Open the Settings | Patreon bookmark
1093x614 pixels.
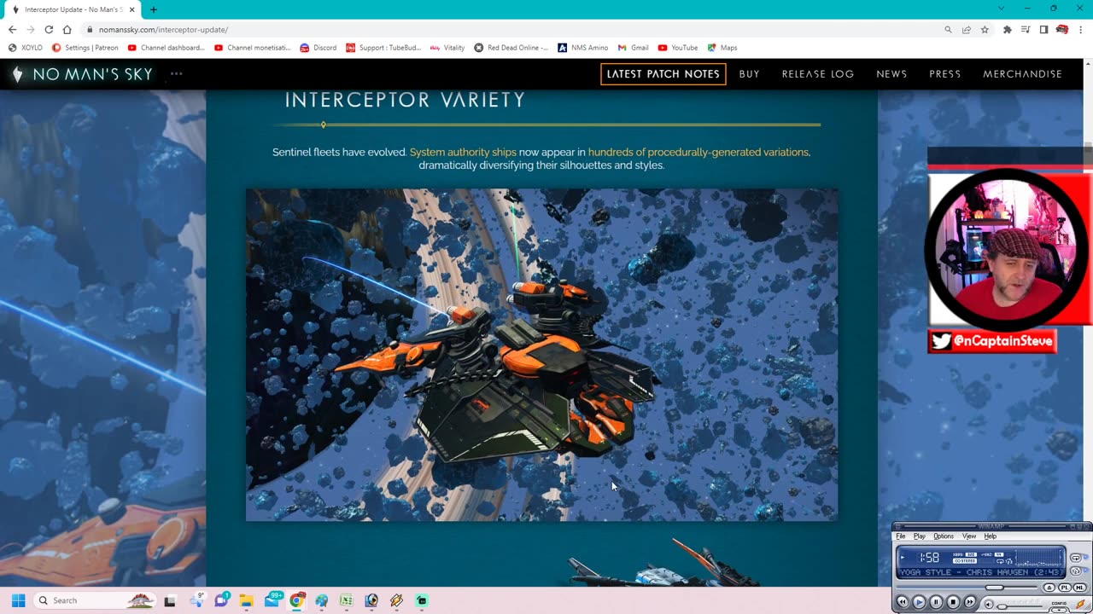85,48
